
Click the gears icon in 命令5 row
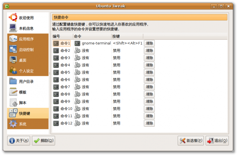coord(77,72)
